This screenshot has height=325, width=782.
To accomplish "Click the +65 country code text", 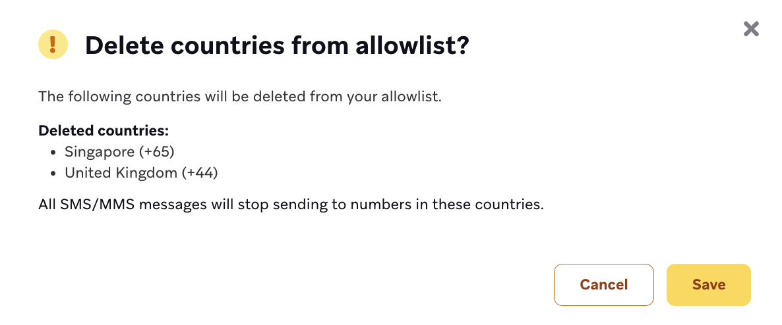I will (156, 152).
